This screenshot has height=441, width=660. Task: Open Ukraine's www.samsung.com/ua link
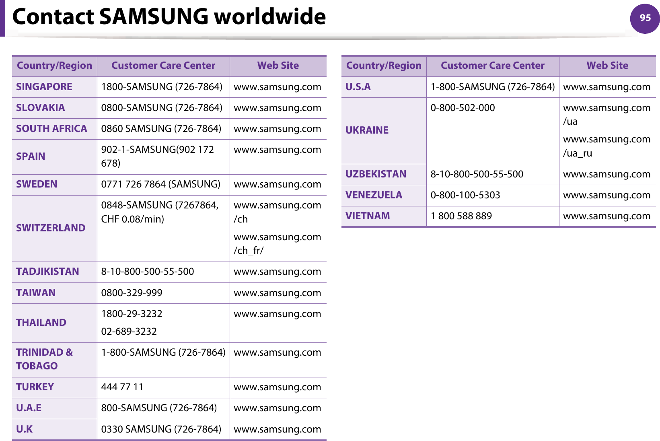point(607,115)
